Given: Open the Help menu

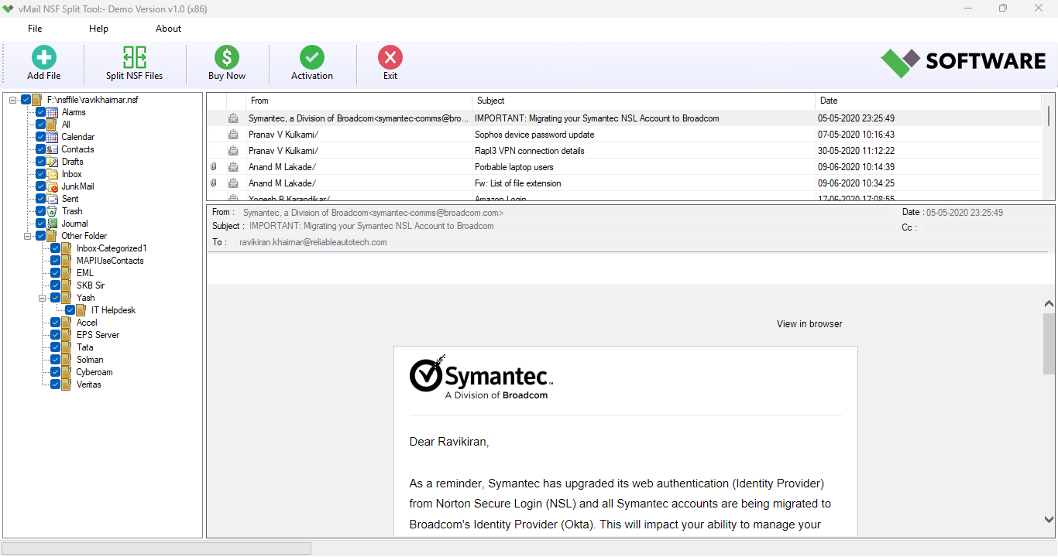Looking at the screenshot, I should coord(98,29).
